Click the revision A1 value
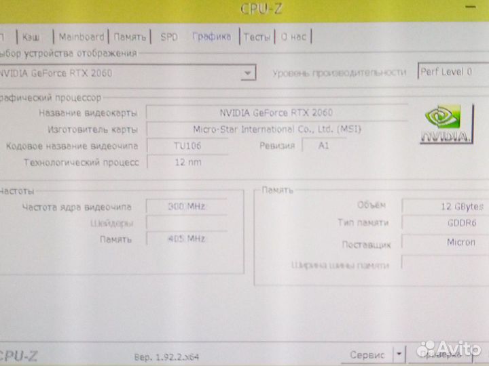This screenshot has width=489, height=366. pos(324,145)
